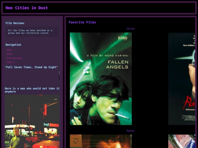Click the 'Fall Seven Times, Stand Up Eight' quote
198x148 pixels.
click(x=31, y=67)
